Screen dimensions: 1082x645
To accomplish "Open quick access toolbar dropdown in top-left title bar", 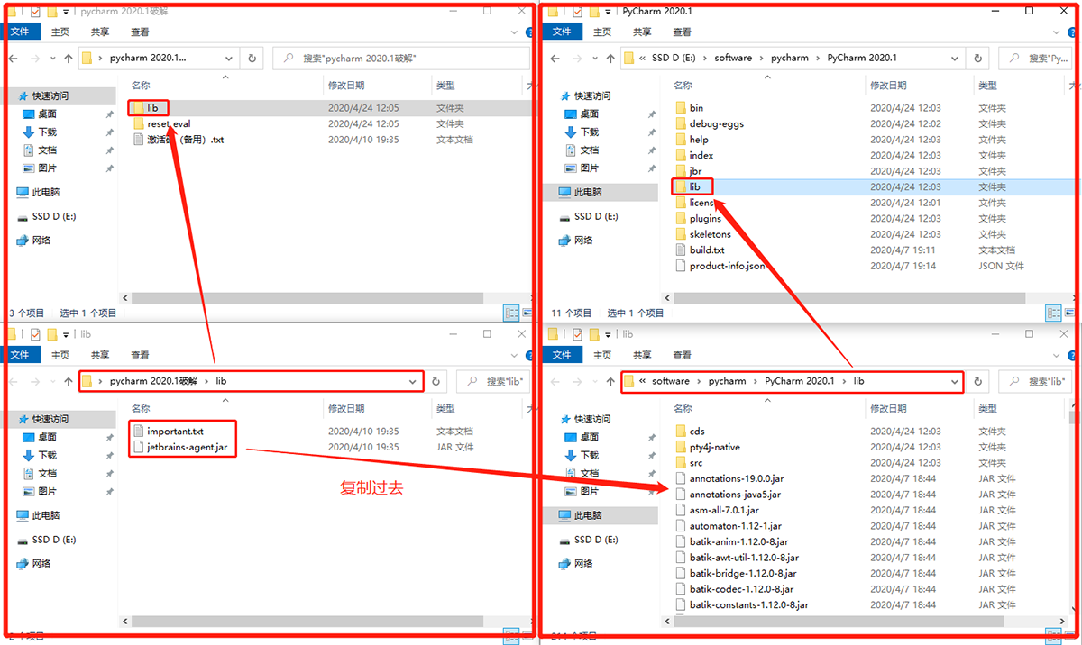I will [68, 11].
